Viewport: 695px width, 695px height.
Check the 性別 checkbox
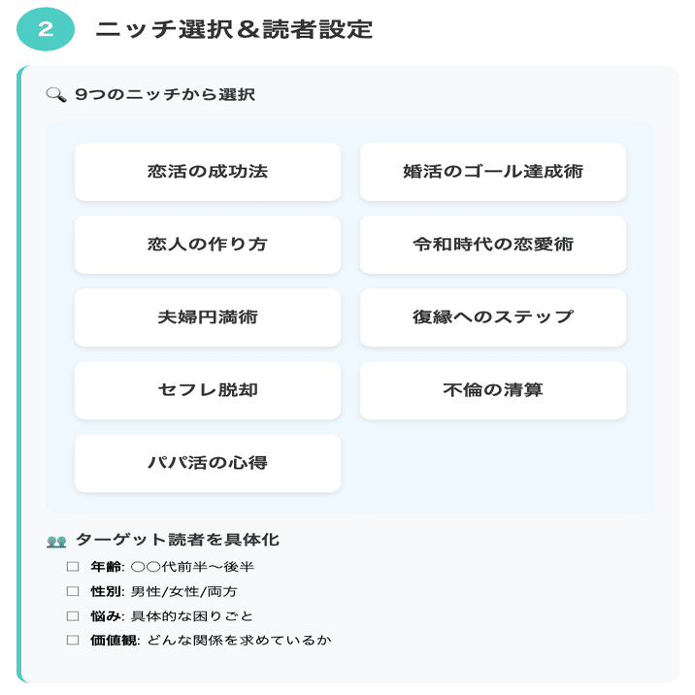72,591
